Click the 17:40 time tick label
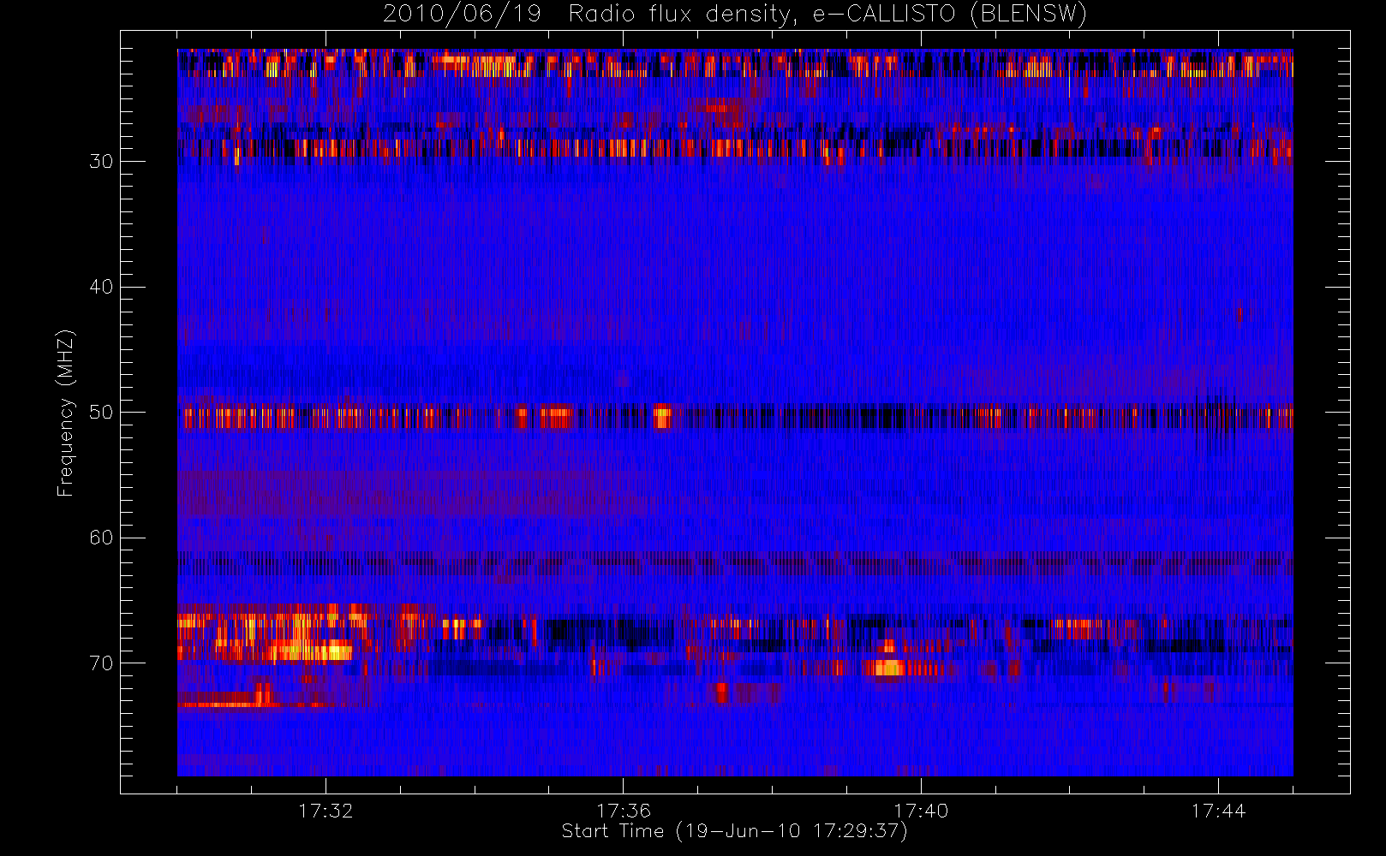 click(x=921, y=811)
